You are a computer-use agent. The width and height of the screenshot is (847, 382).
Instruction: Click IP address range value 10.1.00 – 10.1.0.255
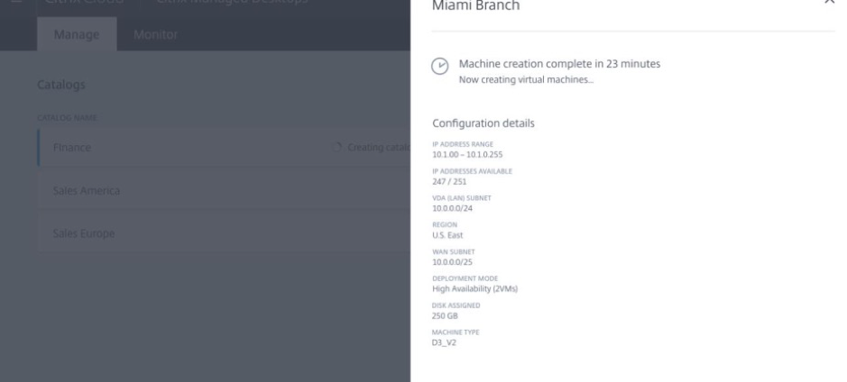(467, 155)
